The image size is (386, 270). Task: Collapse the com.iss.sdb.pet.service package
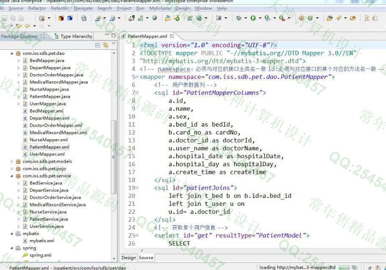point(11,176)
